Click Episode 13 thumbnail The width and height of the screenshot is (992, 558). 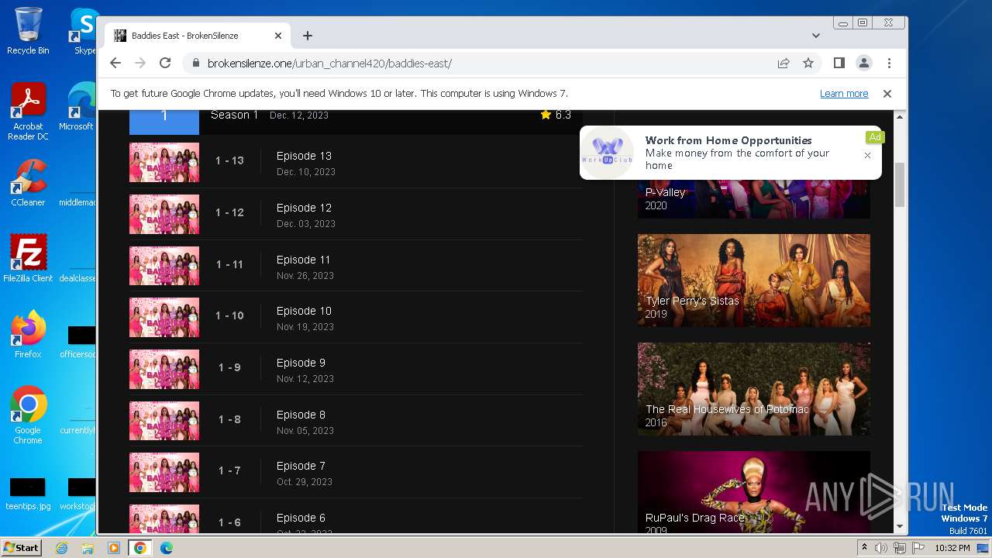(x=164, y=162)
